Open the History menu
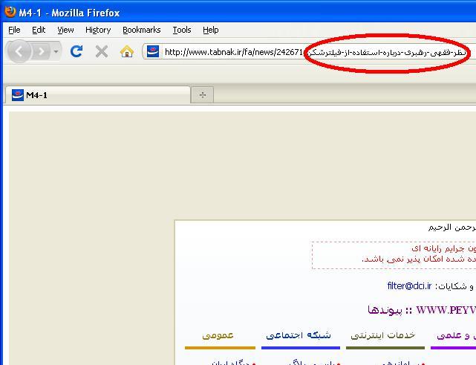 (97, 30)
